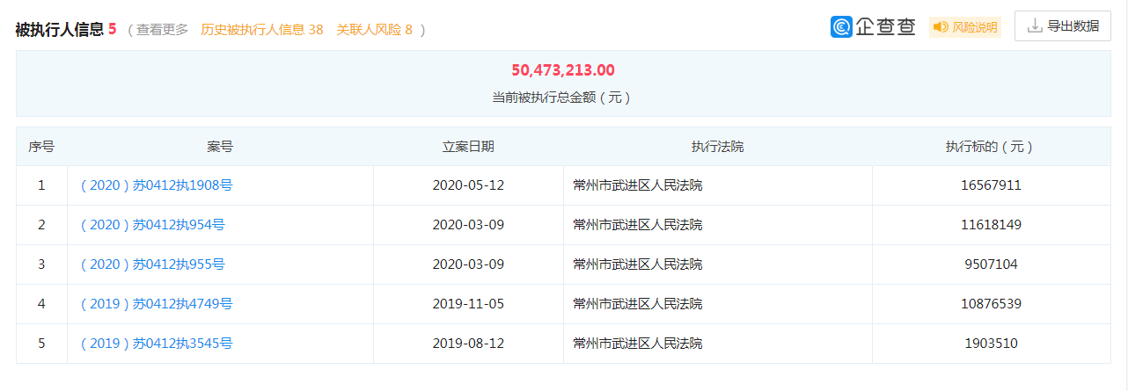The image size is (1128, 391).
Task: Click the download icon in 导出数据
Action: (x=1035, y=25)
